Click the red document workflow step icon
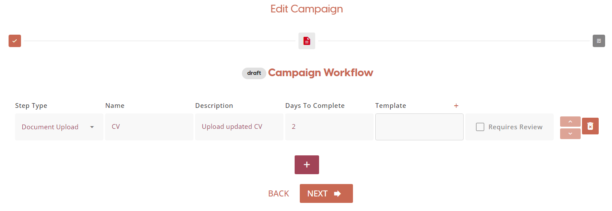 point(307,41)
